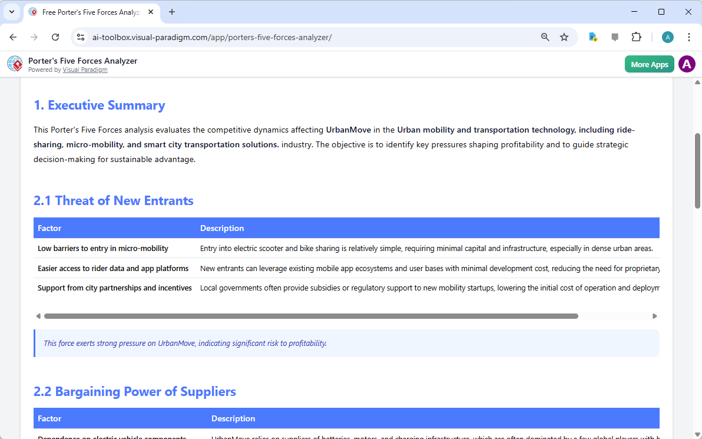Reload the page with the refresh icon

click(55, 37)
